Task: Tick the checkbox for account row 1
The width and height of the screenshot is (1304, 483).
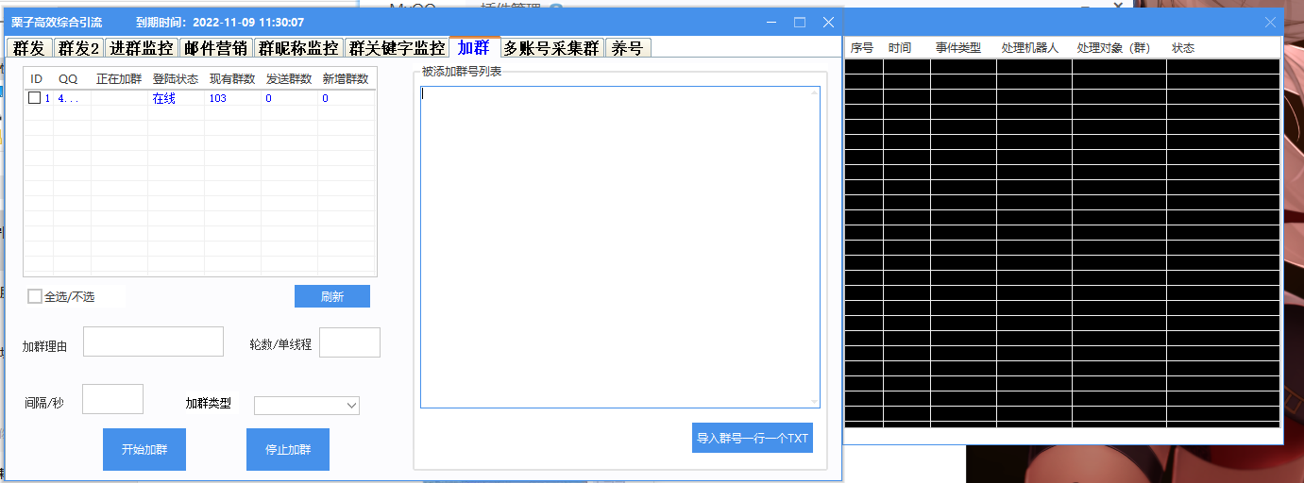Action: 35,98
